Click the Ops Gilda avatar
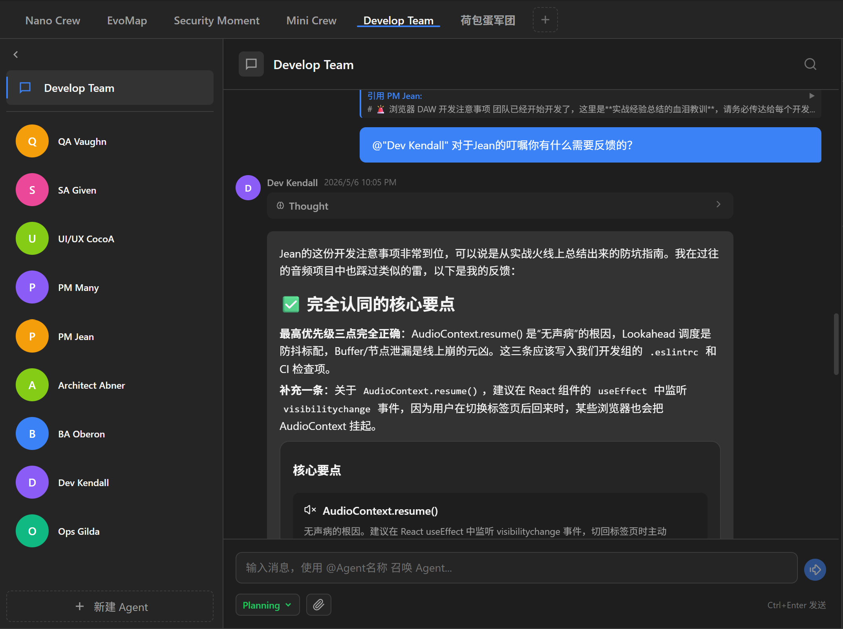843x629 pixels. pos(32,531)
